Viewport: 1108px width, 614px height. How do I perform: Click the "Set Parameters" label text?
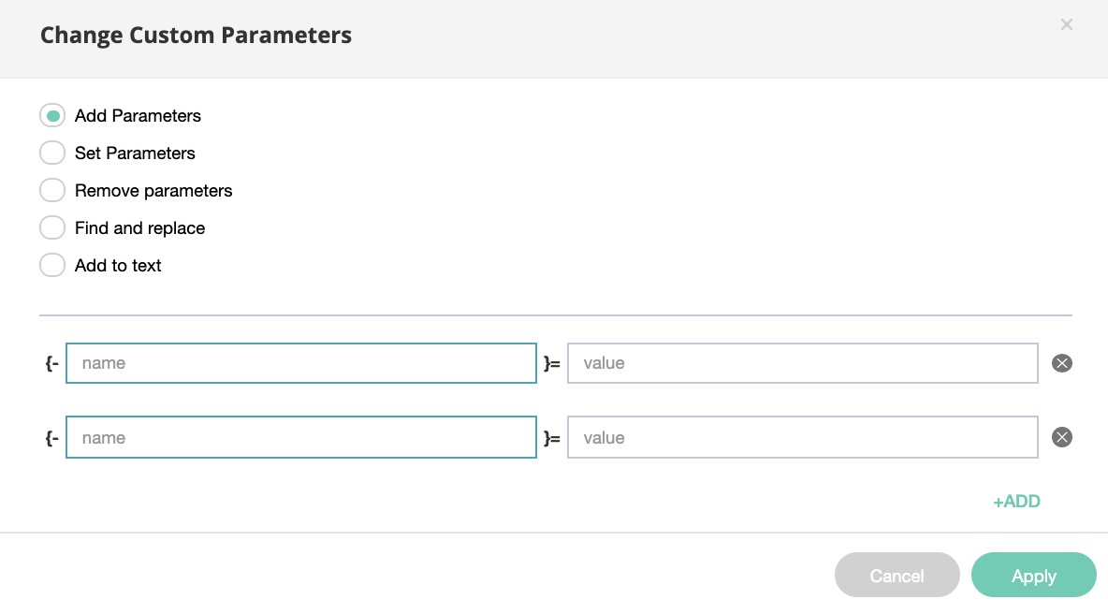[x=135, y=153]
